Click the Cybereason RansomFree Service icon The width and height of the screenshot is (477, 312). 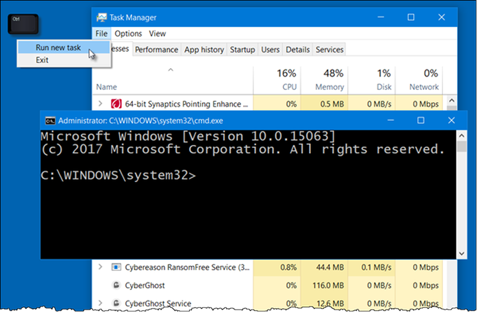pos(115,267)
